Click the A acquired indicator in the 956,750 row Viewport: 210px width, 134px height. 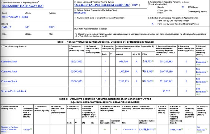coord(136,61)
